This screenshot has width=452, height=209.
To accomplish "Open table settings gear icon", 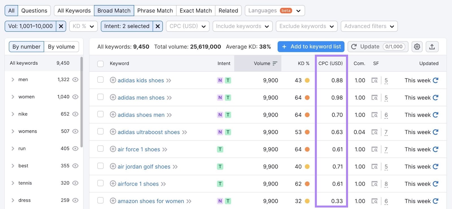I will [x=417, y=47].
